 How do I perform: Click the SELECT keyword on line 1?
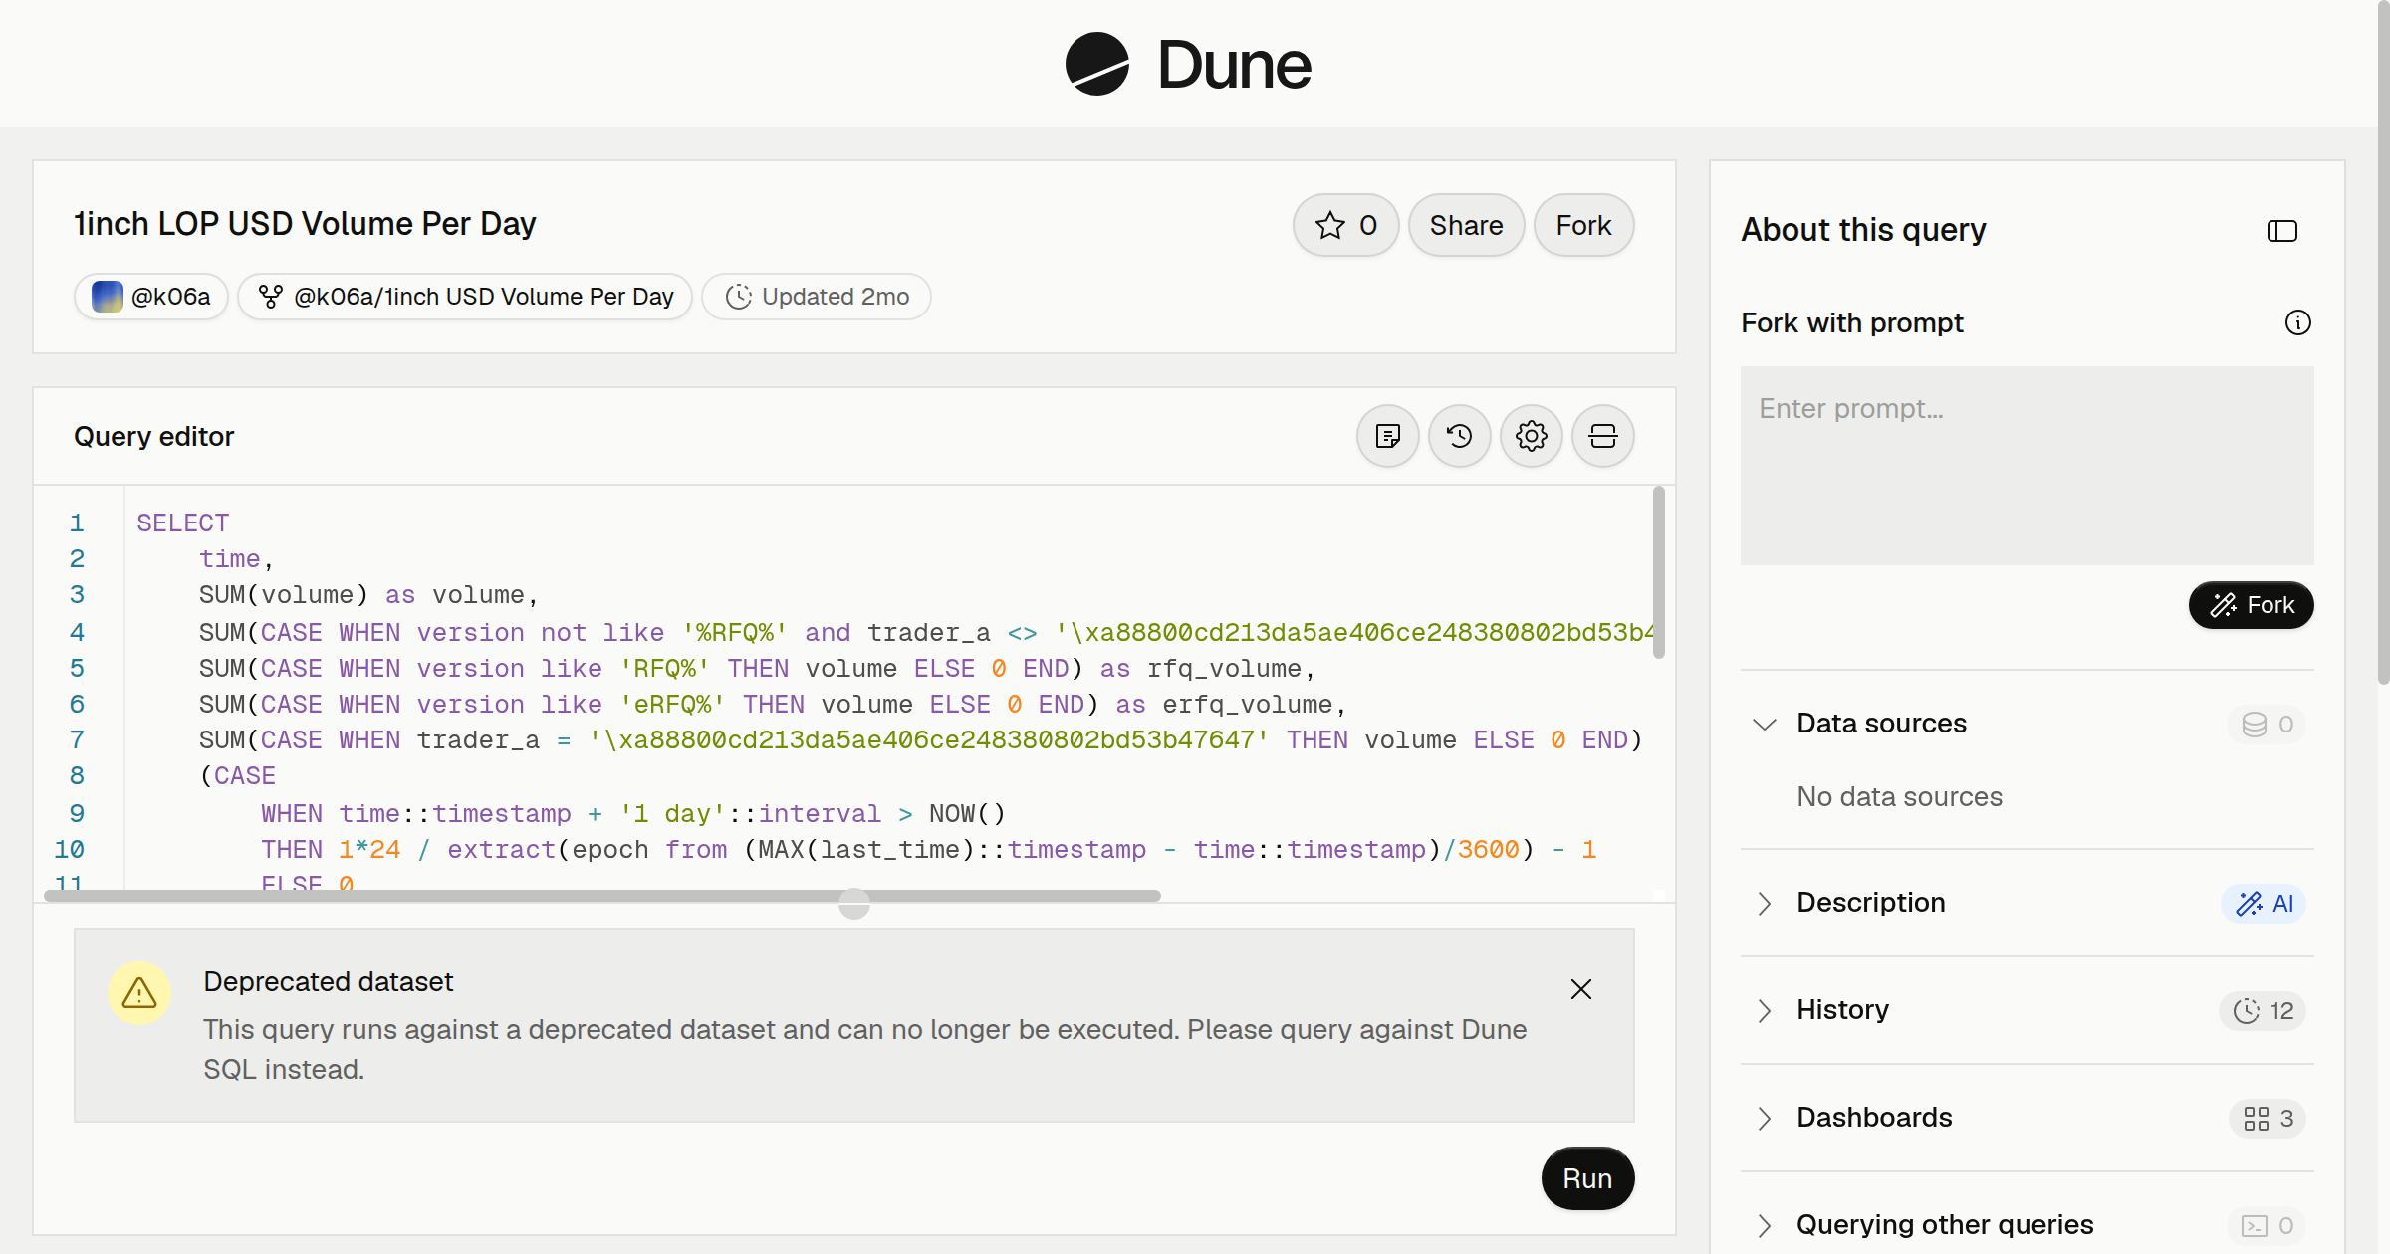tap(183, 523)
